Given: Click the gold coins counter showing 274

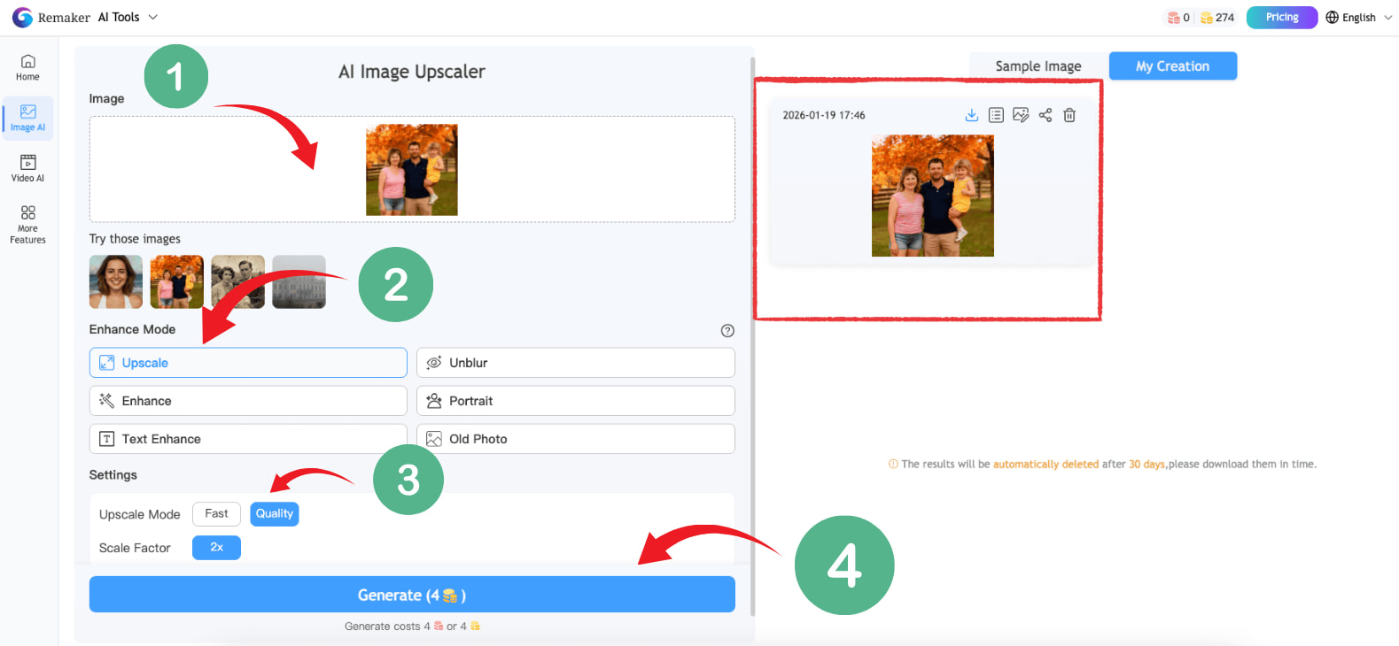Looking at the screenshot, I should point(1216,18).
